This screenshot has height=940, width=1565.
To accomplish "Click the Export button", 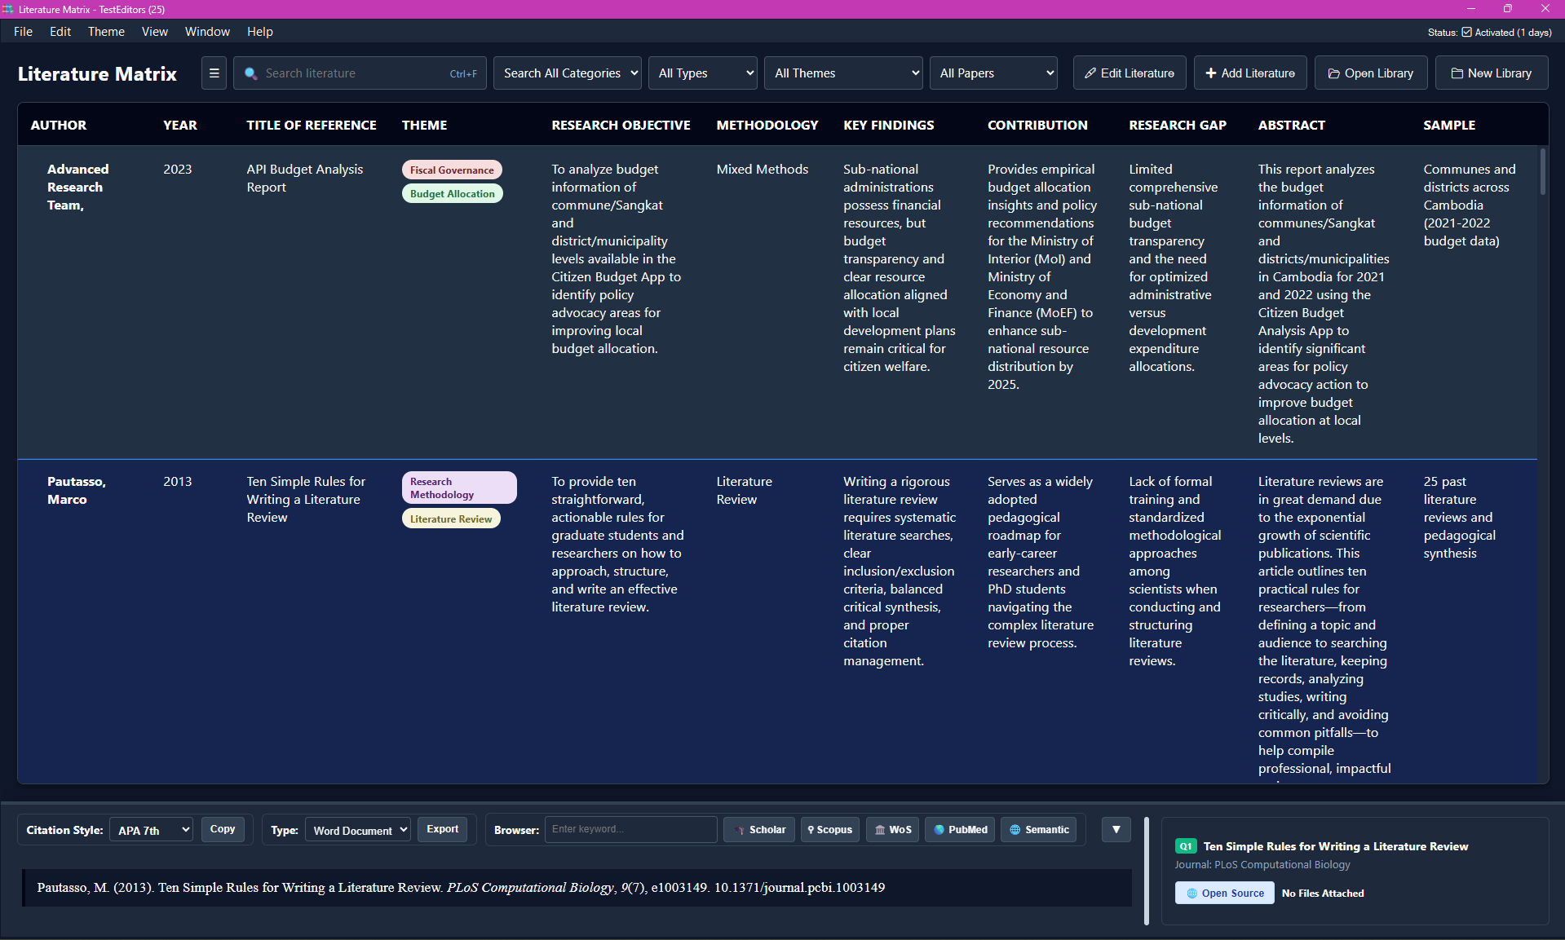I will (x=443, y=829).
